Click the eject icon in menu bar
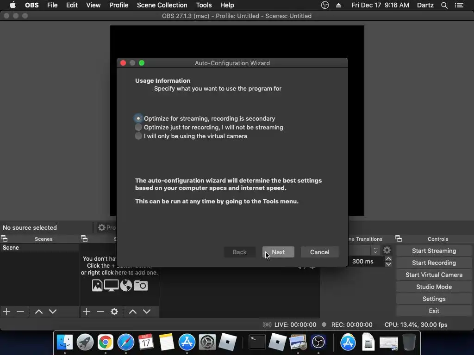474x355 pixels. [x=338, y=5]
